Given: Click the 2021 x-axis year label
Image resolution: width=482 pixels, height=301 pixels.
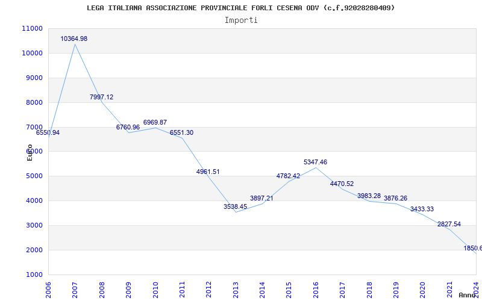Looking at the screenshot, I should click(449, 290).
